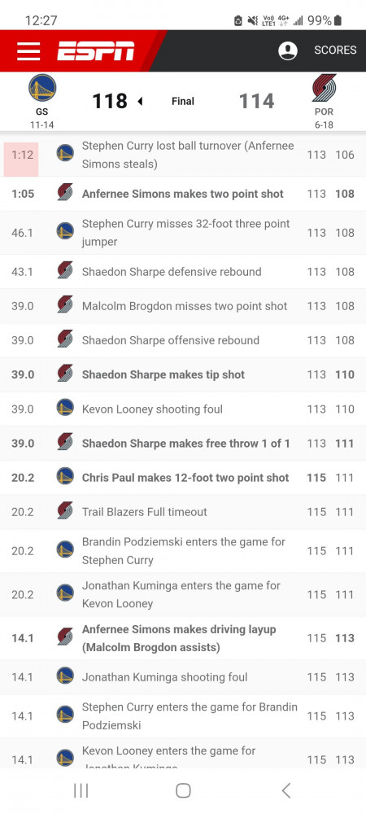Image resolution: width=366 pixels, height=814 pixels.
Task: Select the Final game status label
Action: click(183, 101)
